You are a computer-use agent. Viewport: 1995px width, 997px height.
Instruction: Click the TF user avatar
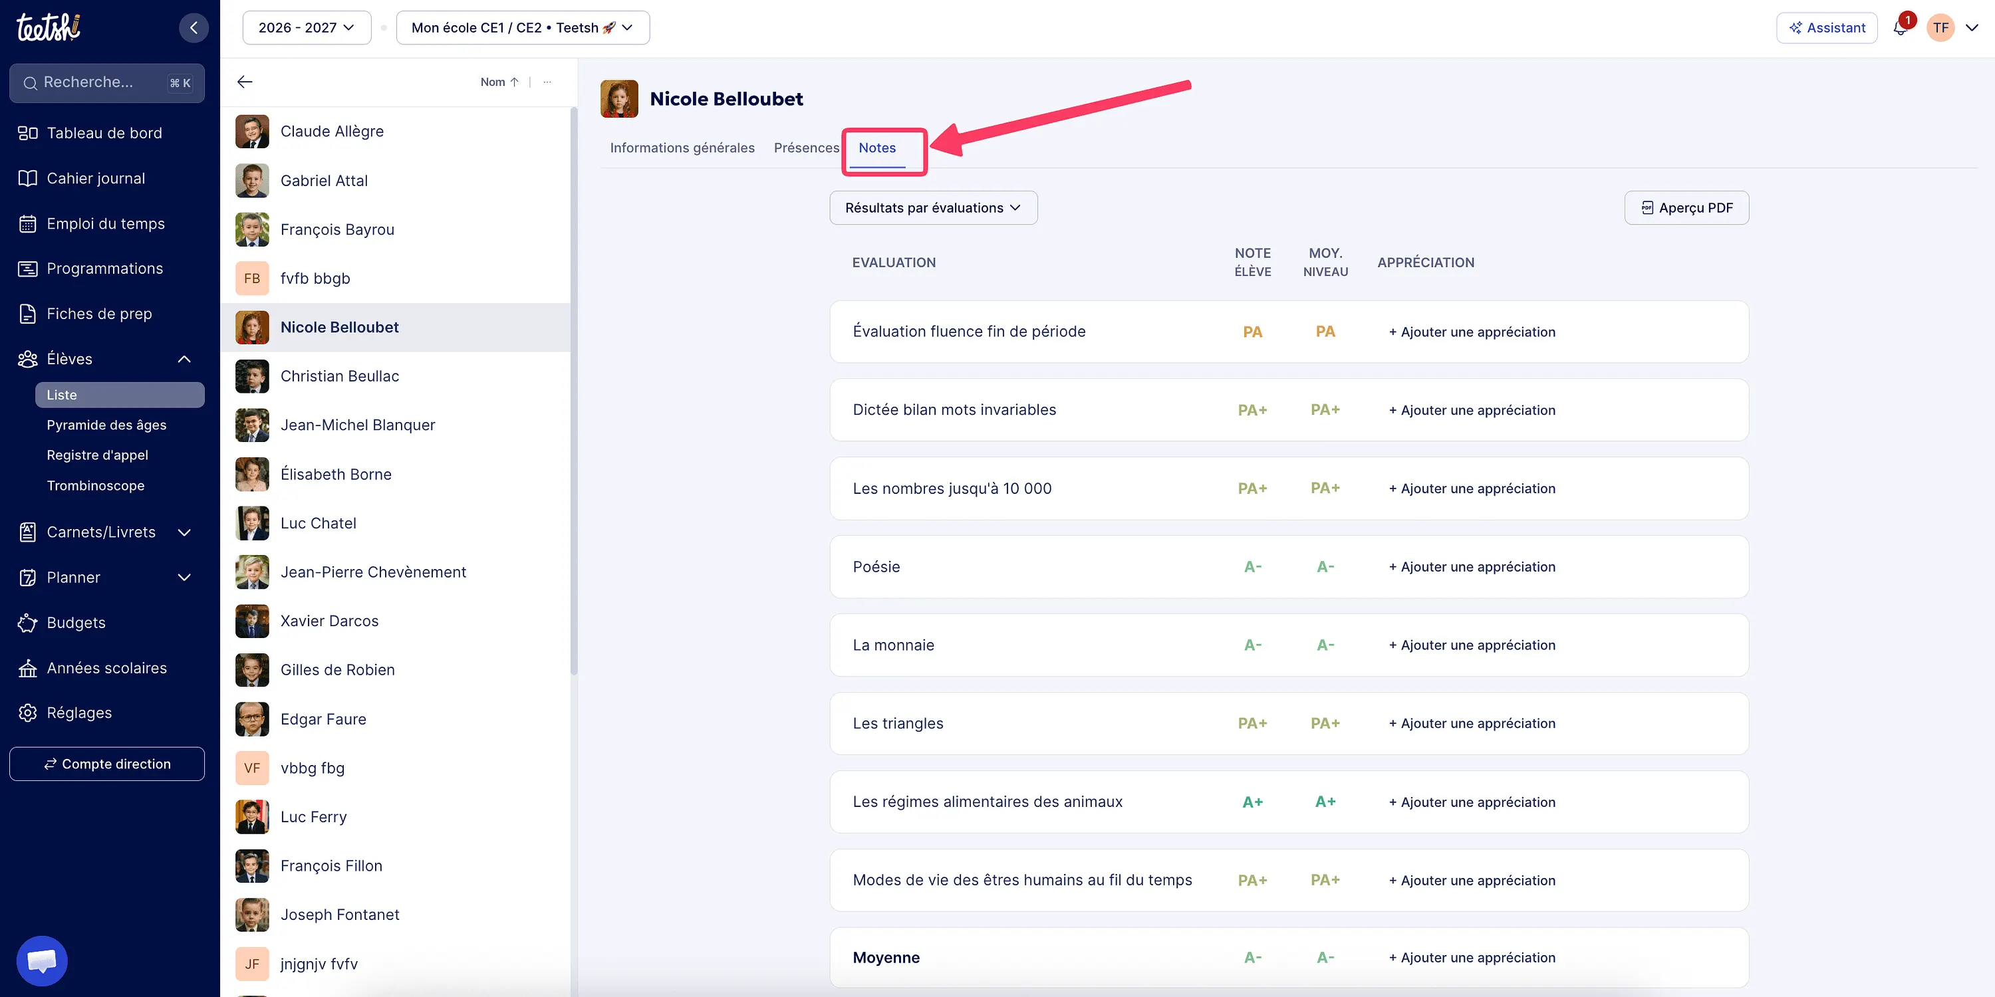[1940, 28]
